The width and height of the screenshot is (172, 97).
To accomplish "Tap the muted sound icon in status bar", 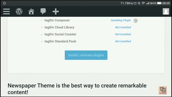I will pos(139,3).
